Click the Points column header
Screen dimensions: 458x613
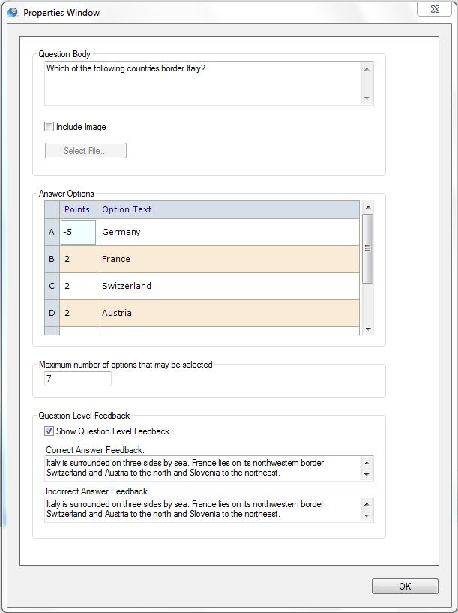pyautogui.click(x=78, y=209)
